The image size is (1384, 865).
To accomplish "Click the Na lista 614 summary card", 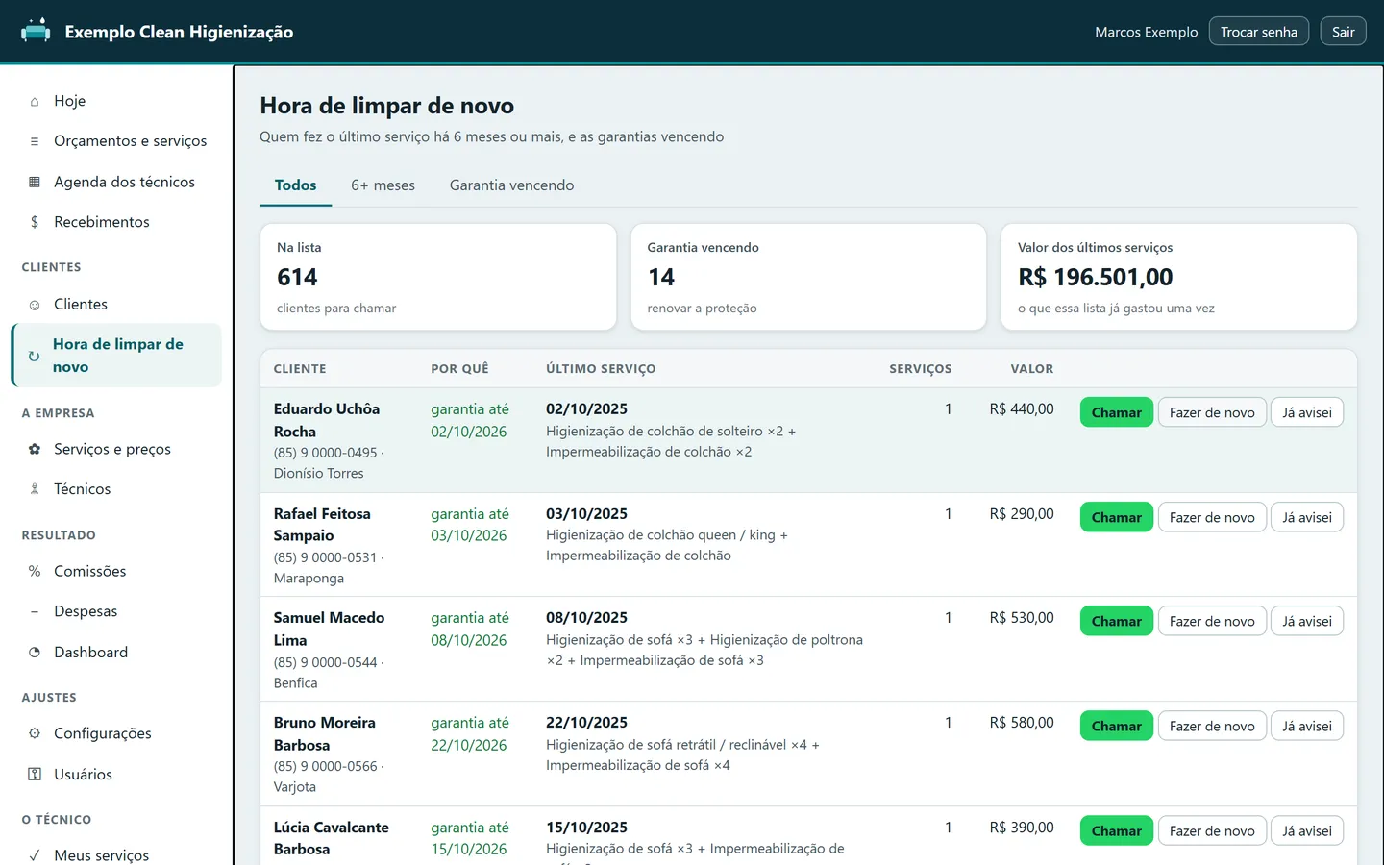I will pos(438,277).
